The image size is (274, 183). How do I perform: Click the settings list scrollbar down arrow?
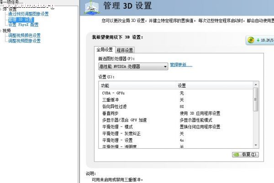256,146
